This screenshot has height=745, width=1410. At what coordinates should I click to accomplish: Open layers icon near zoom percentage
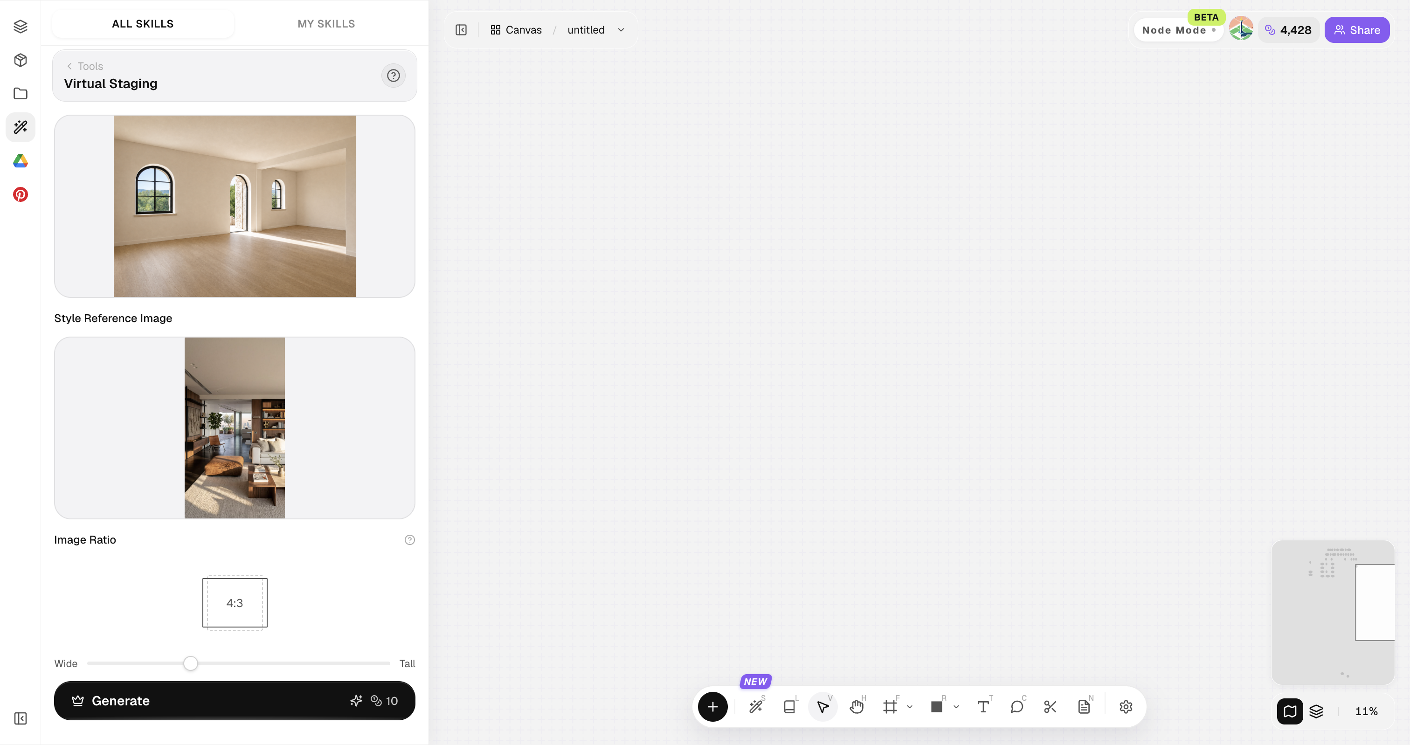point(1316,711)
